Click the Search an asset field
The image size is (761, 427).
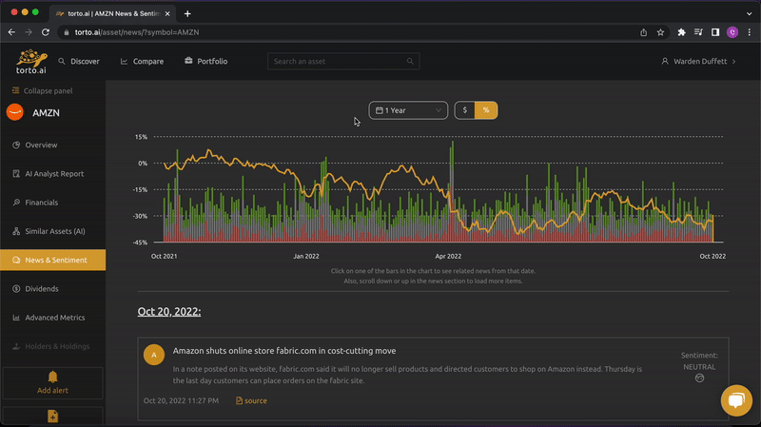tap(343, 61)
